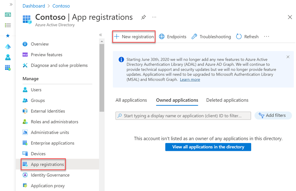This screenshot has height=191, width=296.
Task: Click Add filters button
Action: tap(273, 115)
